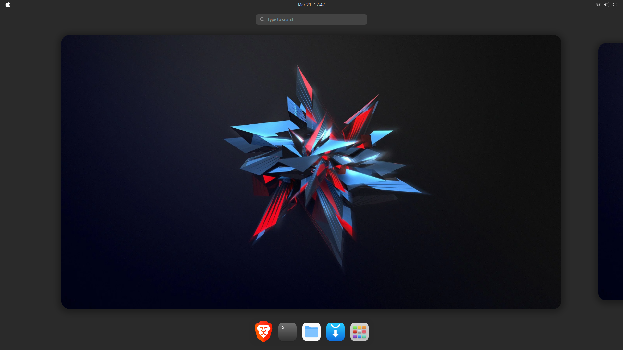Image resolution: width=623 pixels, height=350 pixels.
Task: Click the Apple logo activities button
Action: pos(8,5)
